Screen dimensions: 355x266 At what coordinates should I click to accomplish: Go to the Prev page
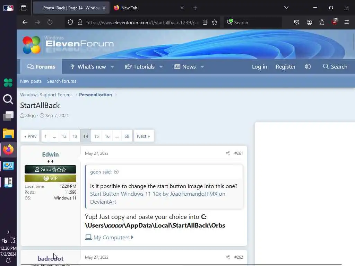30,136
